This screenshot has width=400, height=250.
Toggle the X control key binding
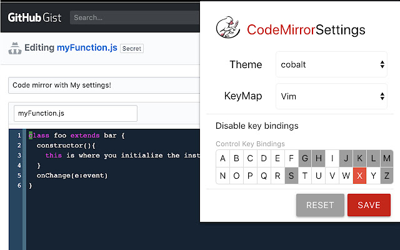[359, 176]
